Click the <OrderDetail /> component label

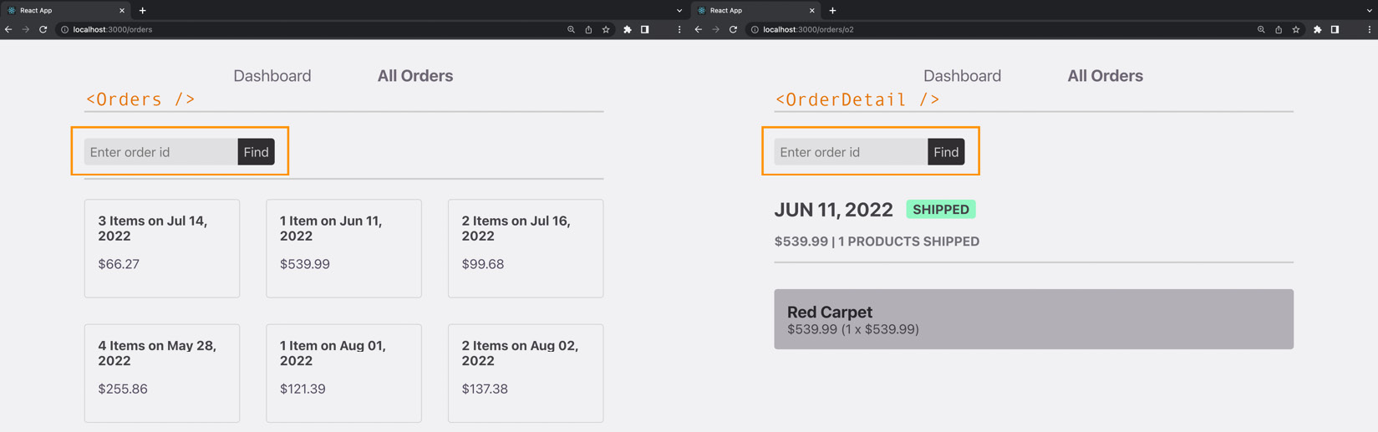pyautogui.click(x=857, y=99)
